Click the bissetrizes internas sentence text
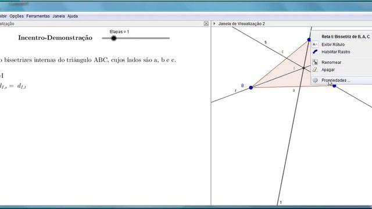 (88, 60)
